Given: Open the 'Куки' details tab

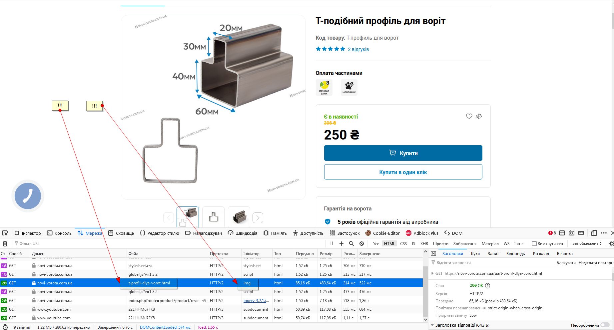Looking at the screenshot, I should click(475, 254).
